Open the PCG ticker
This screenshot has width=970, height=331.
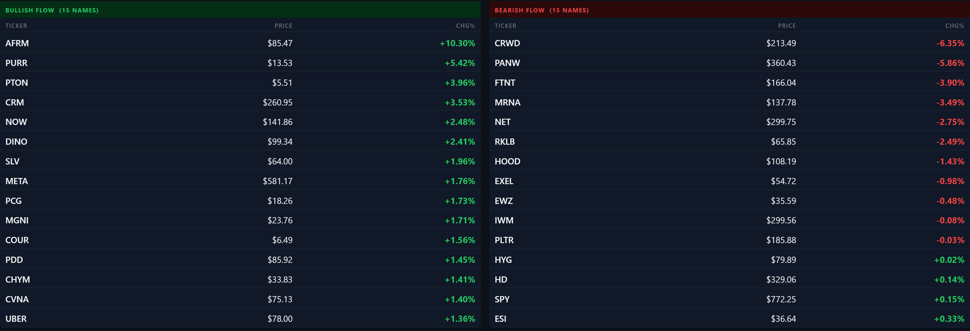point(14,201)
